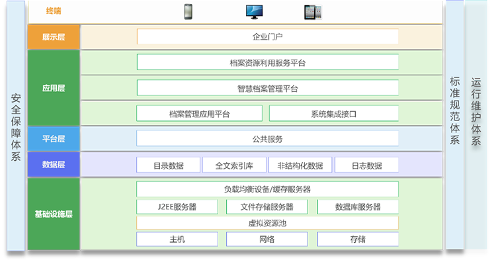The height and width of the screenshot is (264, 496).
Task: Click the 网络 box
Action: click(x=267, y=239)
